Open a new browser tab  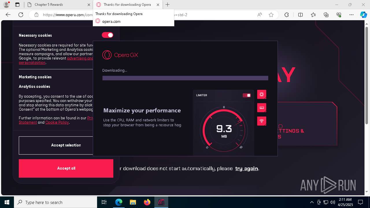(168, 5)
